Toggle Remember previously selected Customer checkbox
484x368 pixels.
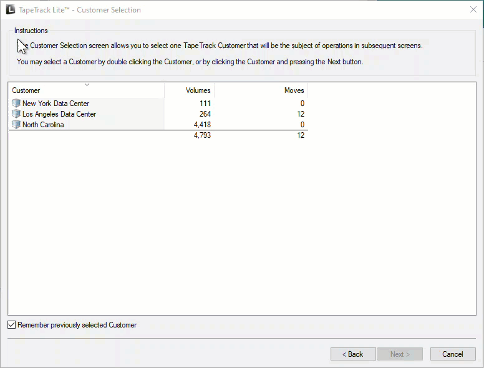[11, 325]
